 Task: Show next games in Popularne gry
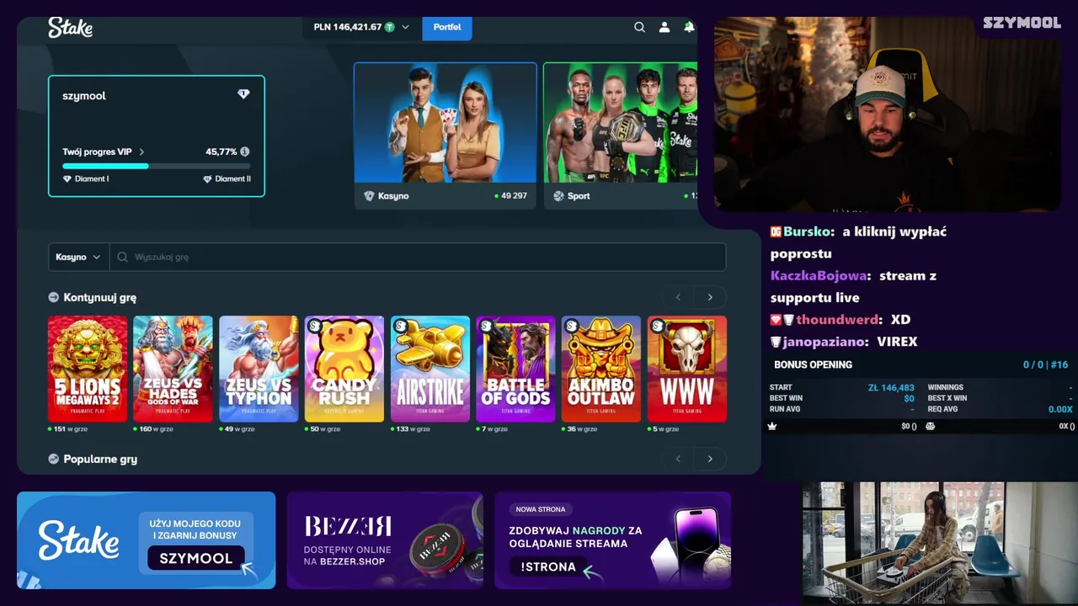(710, 459)
